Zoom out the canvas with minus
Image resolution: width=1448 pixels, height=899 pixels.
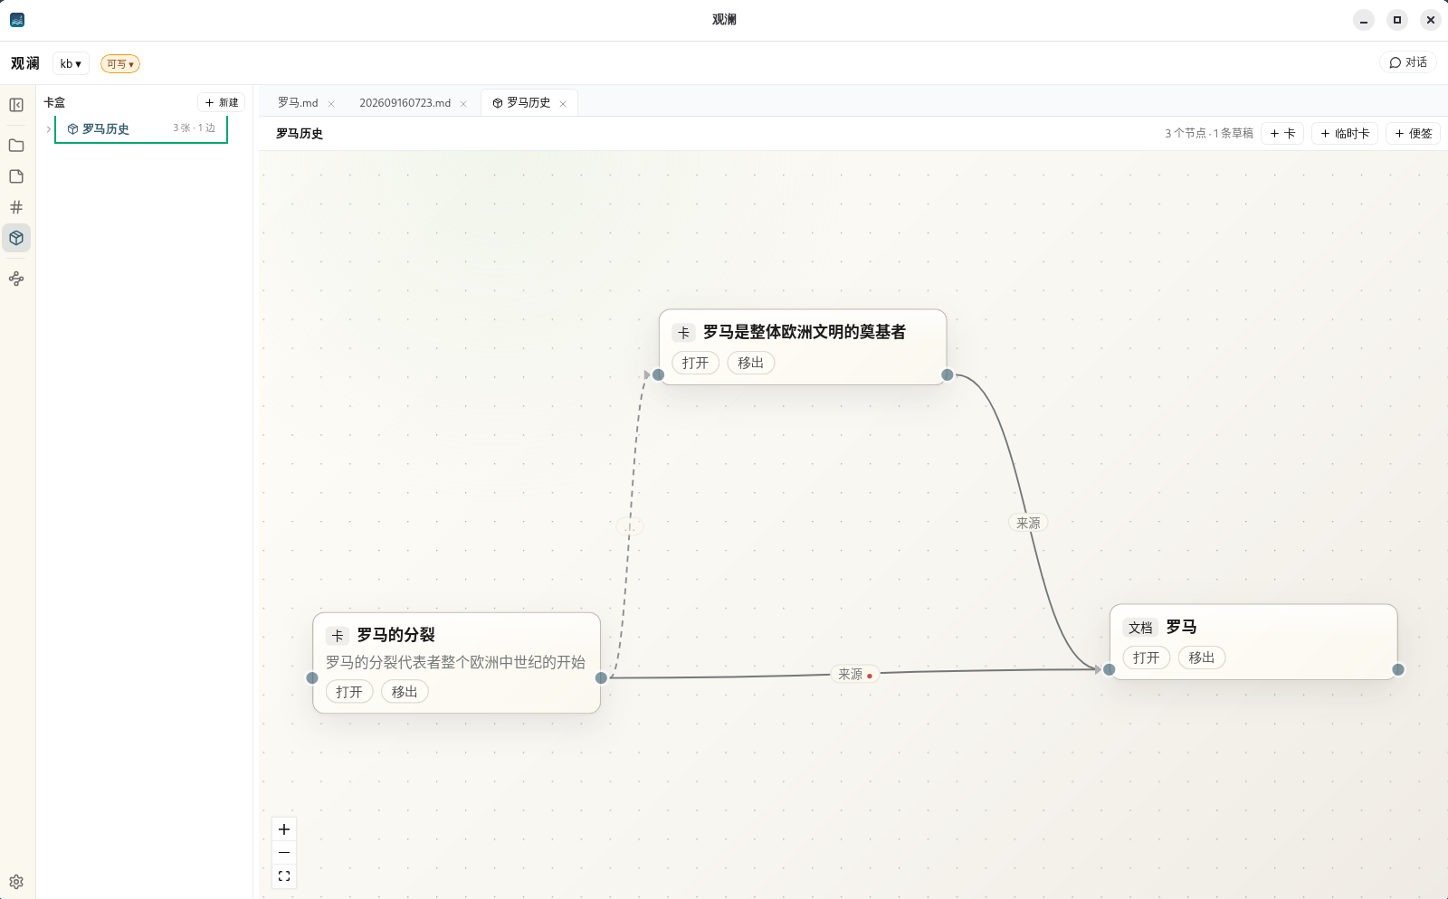point(284,853)
